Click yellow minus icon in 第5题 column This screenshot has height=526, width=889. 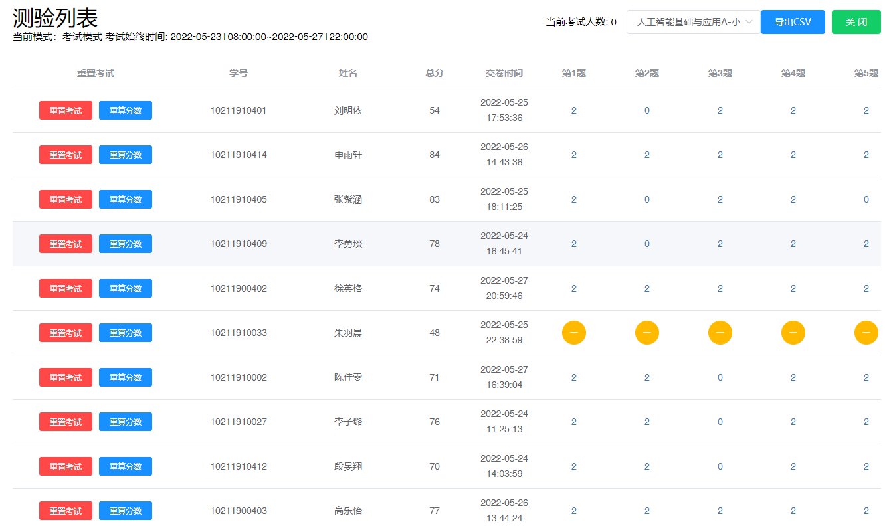866,333
